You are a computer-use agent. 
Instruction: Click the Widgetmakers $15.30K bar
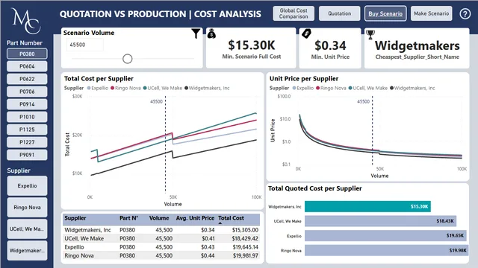(x=367, y=207)
